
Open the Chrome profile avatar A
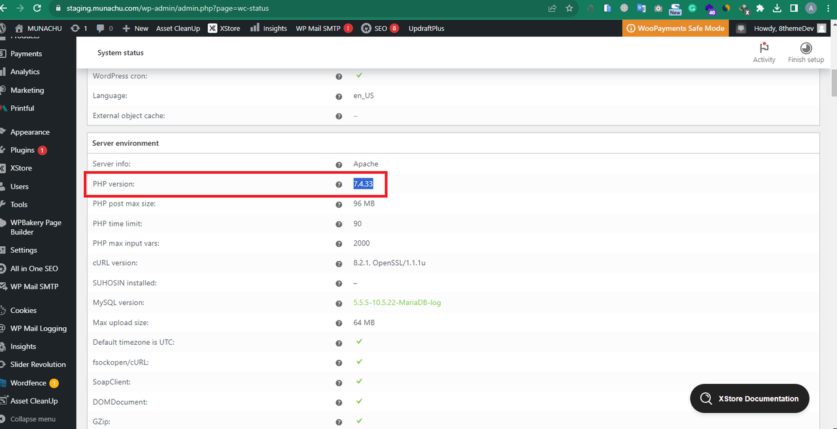coord(811,8)
